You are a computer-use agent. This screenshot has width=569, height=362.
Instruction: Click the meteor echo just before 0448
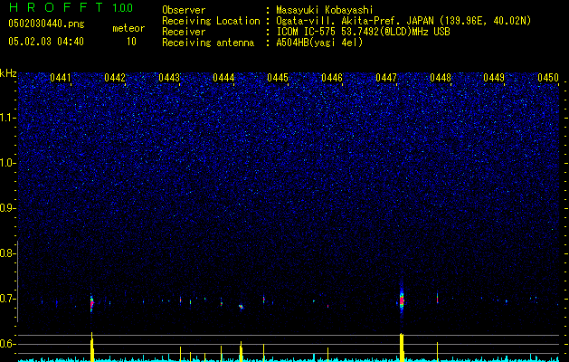click(x=437, y=299)
